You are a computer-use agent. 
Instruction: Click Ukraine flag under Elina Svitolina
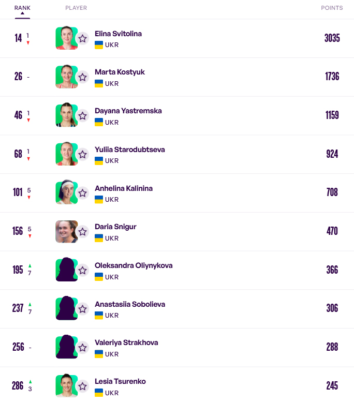(99, 45)
